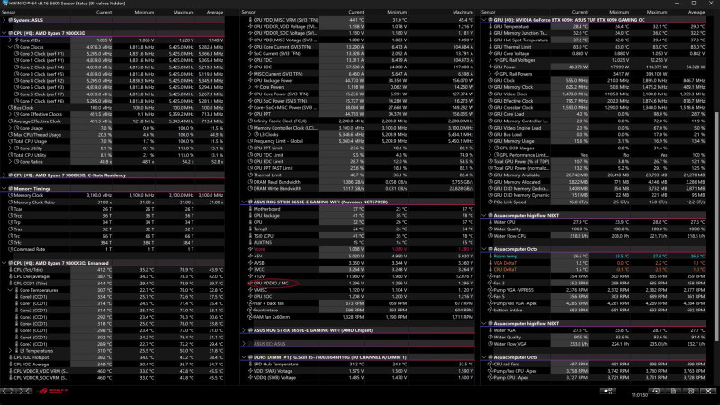Open sensor settings gear icon

click(690, 391)
